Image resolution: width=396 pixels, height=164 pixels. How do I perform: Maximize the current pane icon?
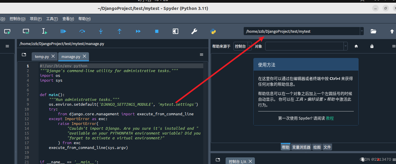click(176, 31)
